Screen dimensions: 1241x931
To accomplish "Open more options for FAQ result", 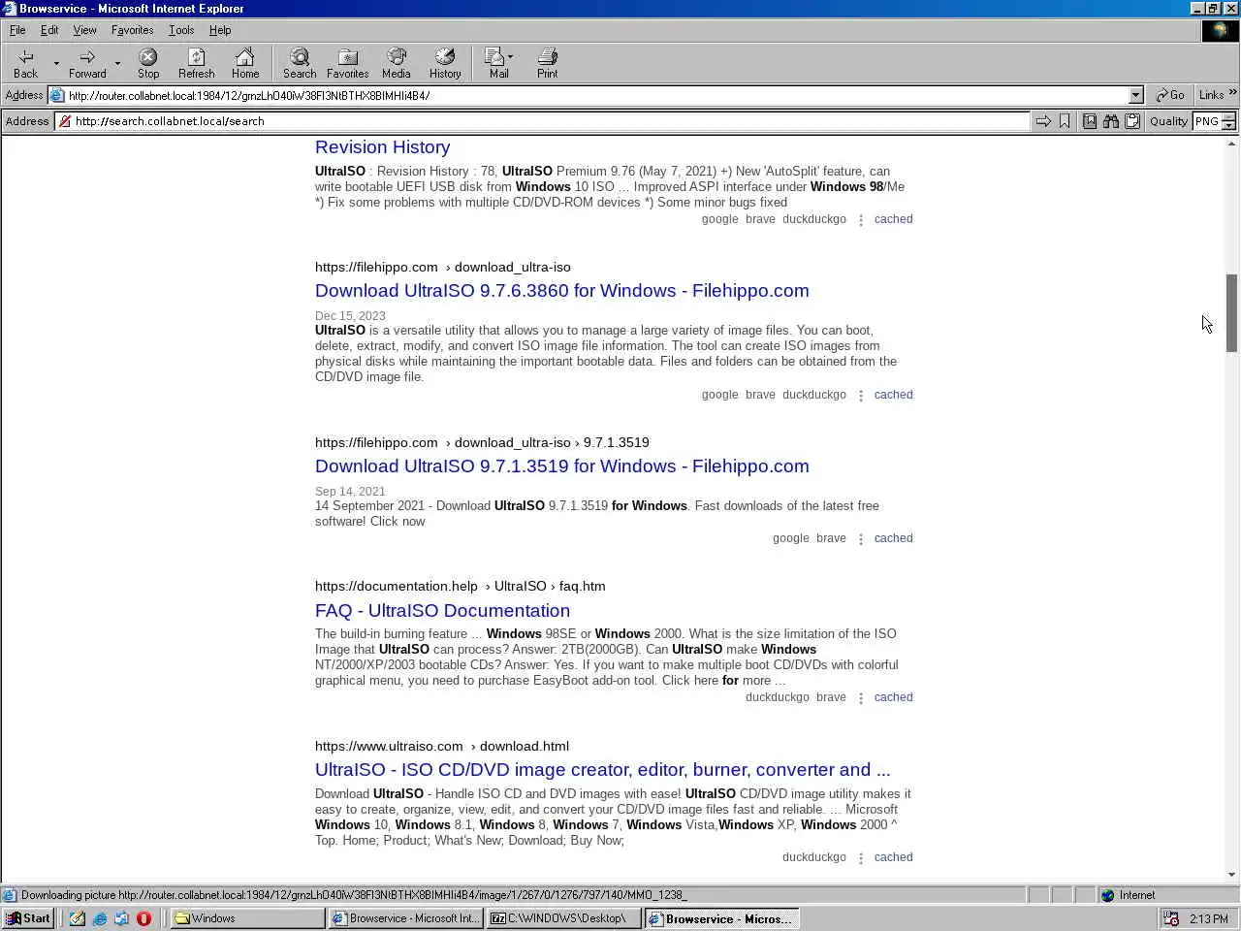I will (861, 698).
